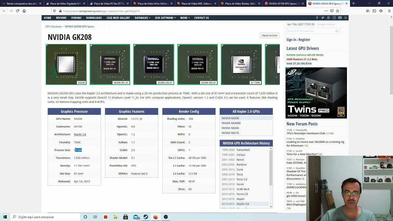Image resolution: width=393 pixels, height=221 pixels.
Task: Switch to Placa de Vídeo Biostar tab
Action: 241,4
